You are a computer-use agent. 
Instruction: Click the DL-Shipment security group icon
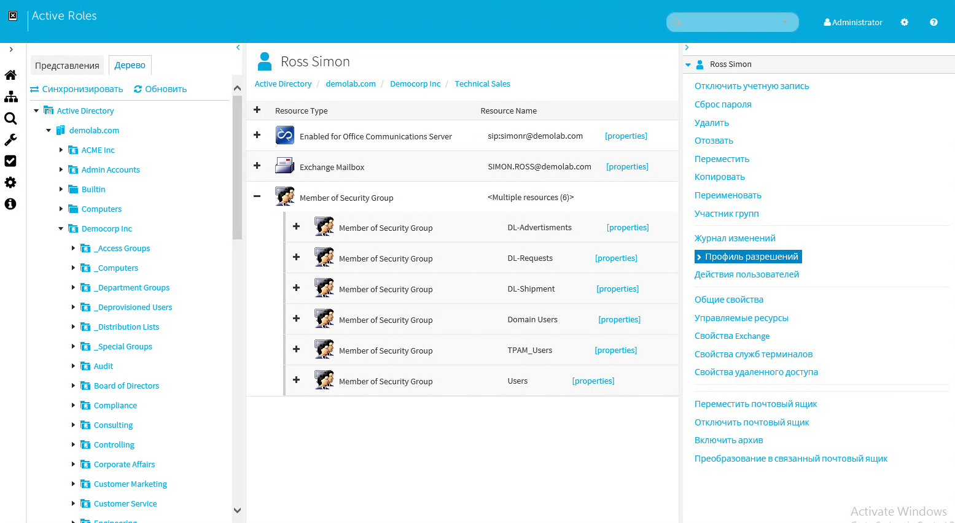324,288
